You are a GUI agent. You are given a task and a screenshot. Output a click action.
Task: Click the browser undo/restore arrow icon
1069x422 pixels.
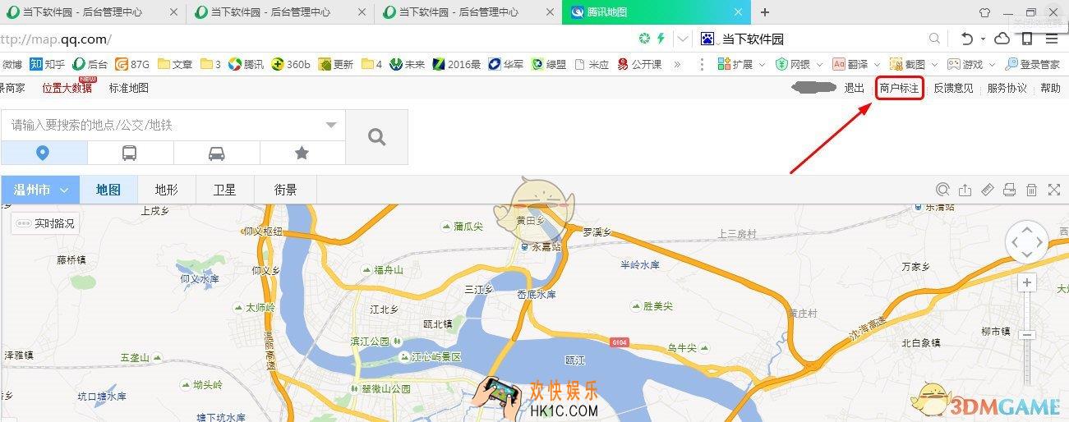tap(967, 39)
